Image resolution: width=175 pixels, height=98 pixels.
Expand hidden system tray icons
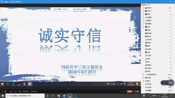(x=148, y=96)
